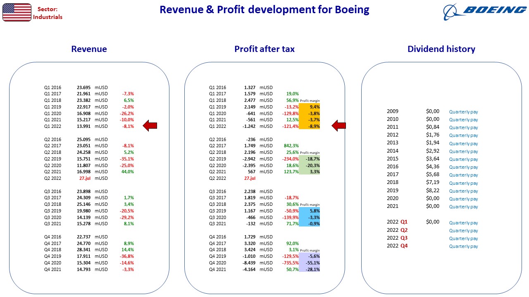
Task: Click the Q1 2022 revenue value 13.991
Action: coord(83,126)
